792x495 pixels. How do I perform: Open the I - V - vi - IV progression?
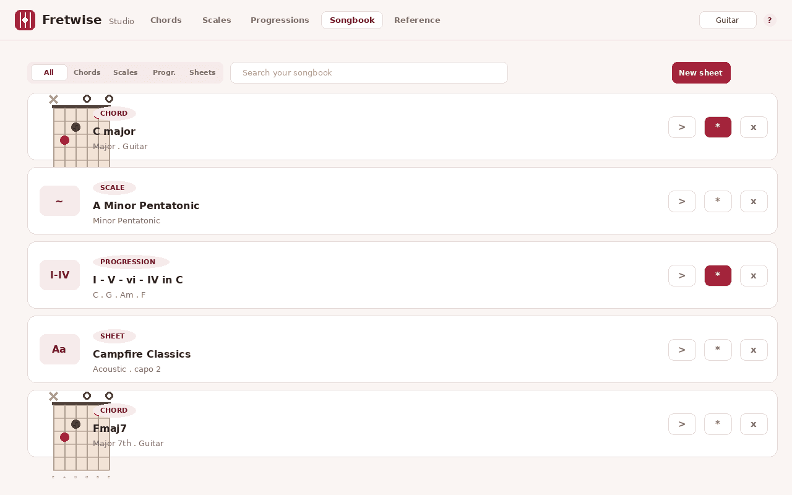coord(682,275)
